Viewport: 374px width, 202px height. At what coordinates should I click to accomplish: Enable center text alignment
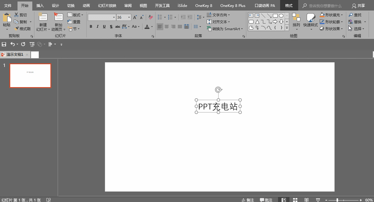point(166,27)
